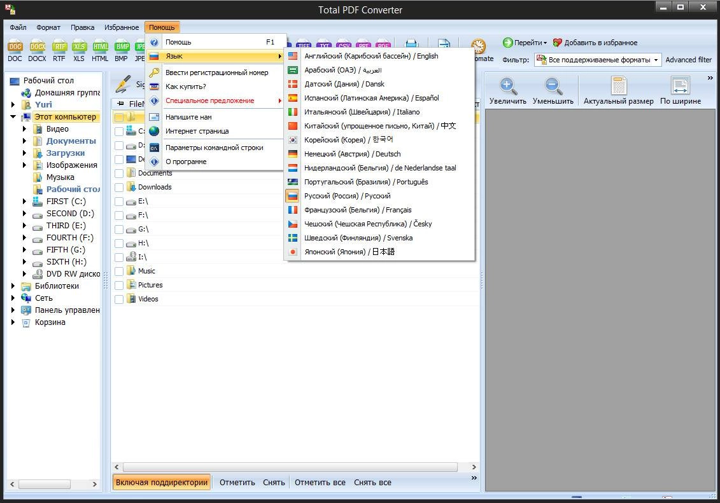
Task: Click the Zoom Out (Уменьшить) magnifier
Action: [x=553, y=86]
